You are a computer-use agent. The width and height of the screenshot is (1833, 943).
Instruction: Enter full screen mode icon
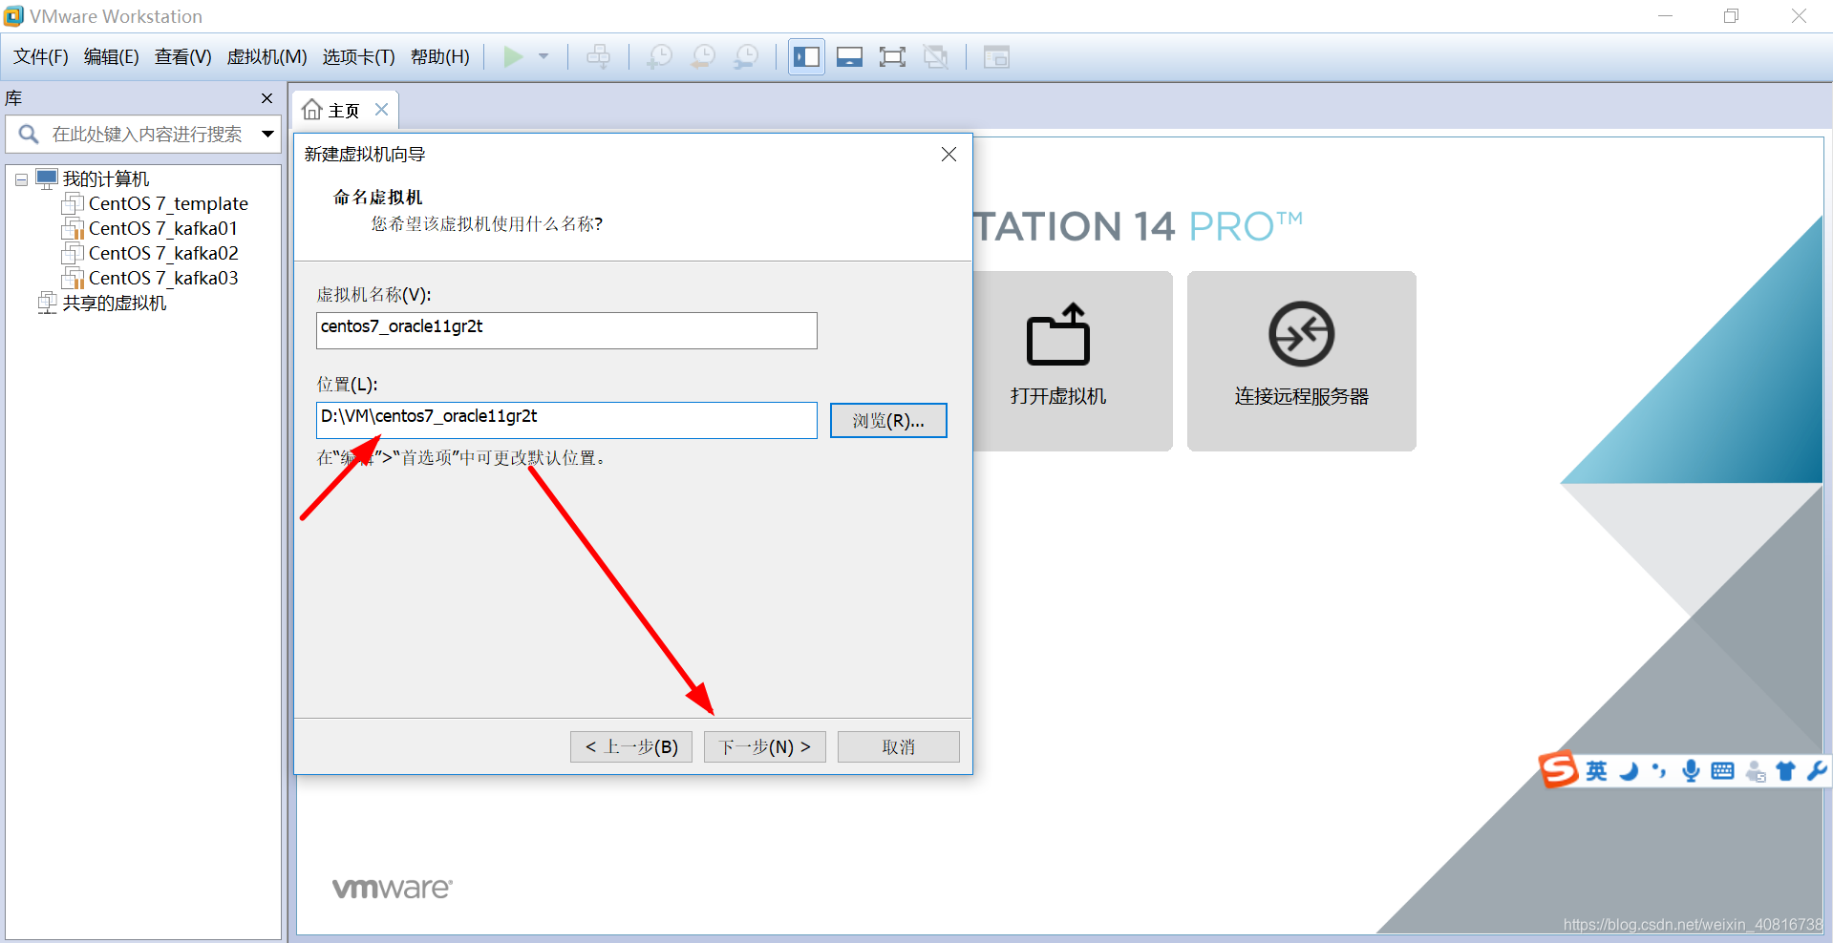pyautogui.click(x=892, y=57)
